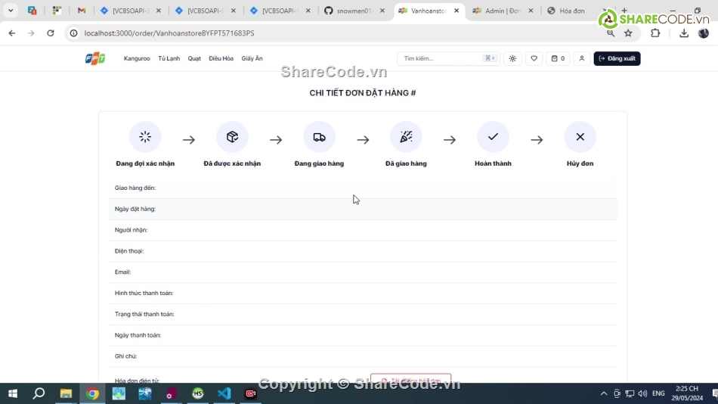Open the browser zoom magnifier icon
The image size is (718, 404).
click(611, 33)
